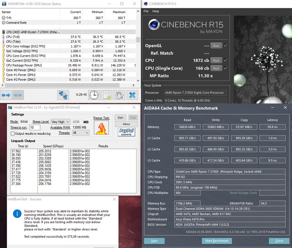
Task: Open the Threads dropdown set to All
Action: (81, 133)
